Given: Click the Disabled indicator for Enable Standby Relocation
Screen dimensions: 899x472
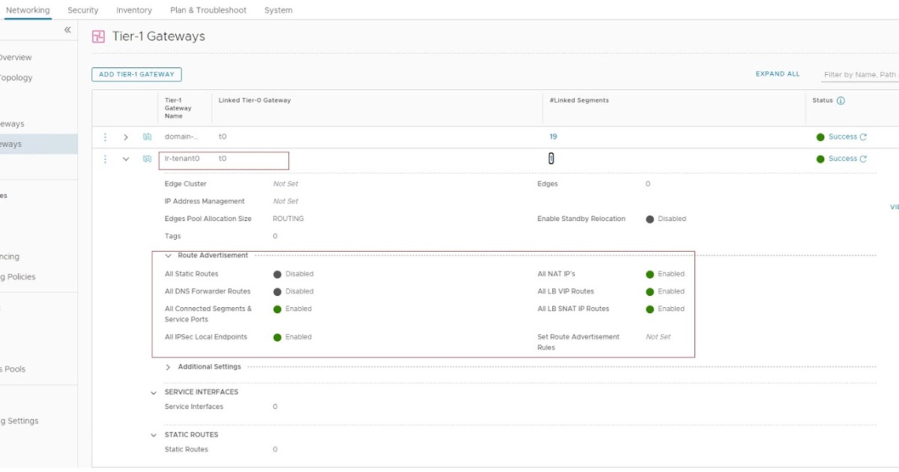Looking at the screenshot, I should [650, 218].
